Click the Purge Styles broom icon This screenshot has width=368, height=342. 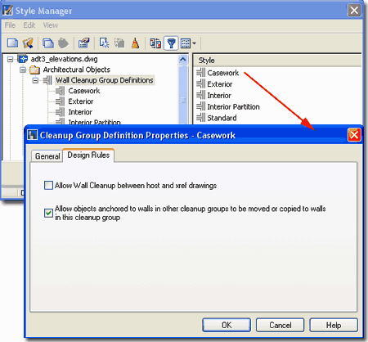pos(135,43)
